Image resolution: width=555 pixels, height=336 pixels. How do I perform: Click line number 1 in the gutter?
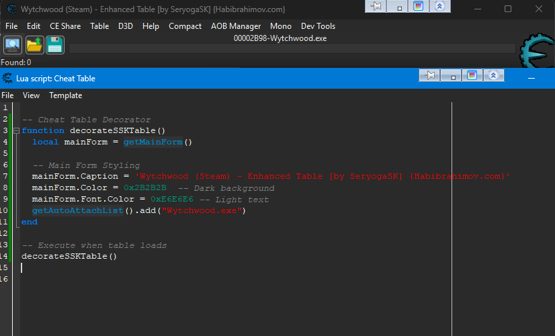coord(5,108)
